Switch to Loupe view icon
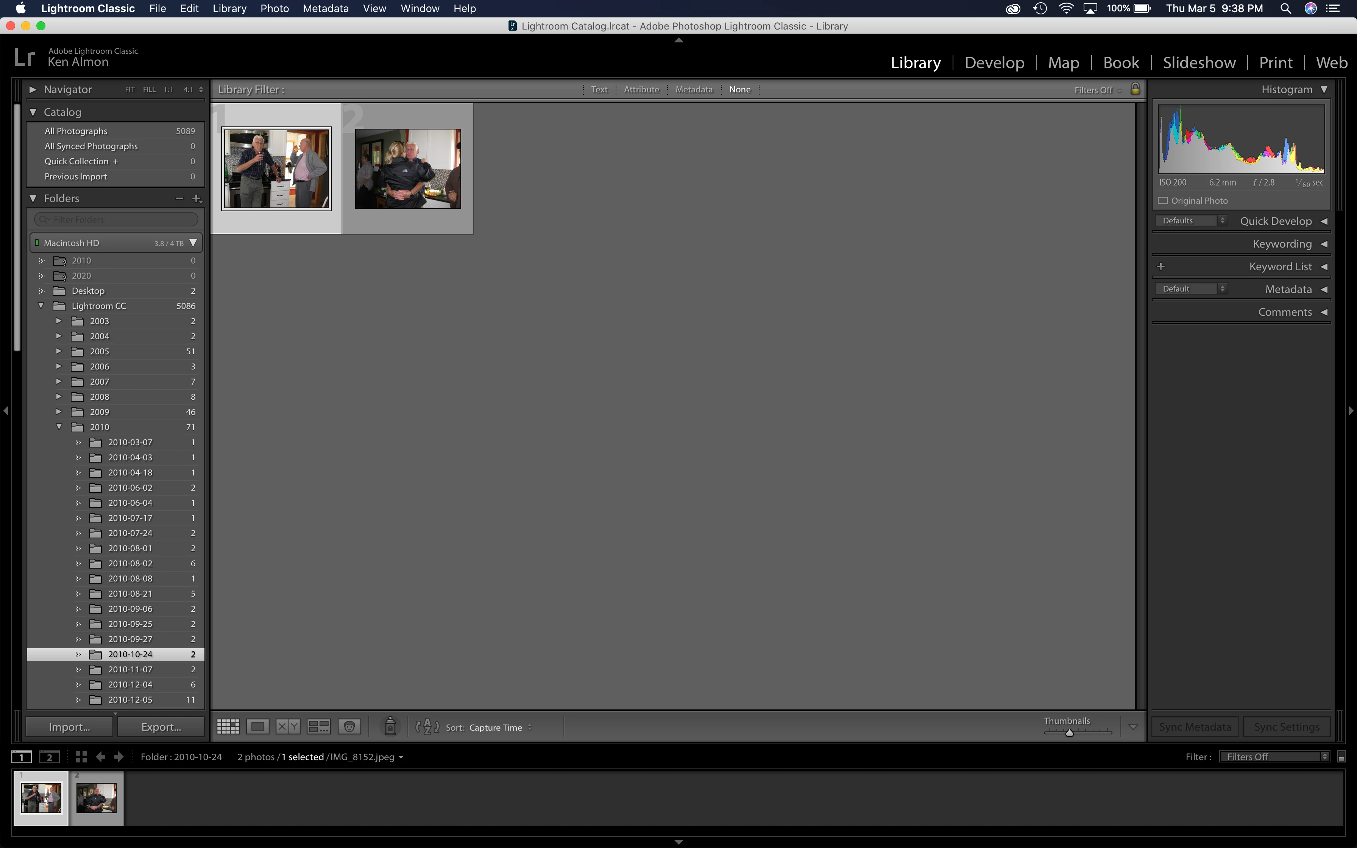1357x848 pixels. (x=258, y=727)
